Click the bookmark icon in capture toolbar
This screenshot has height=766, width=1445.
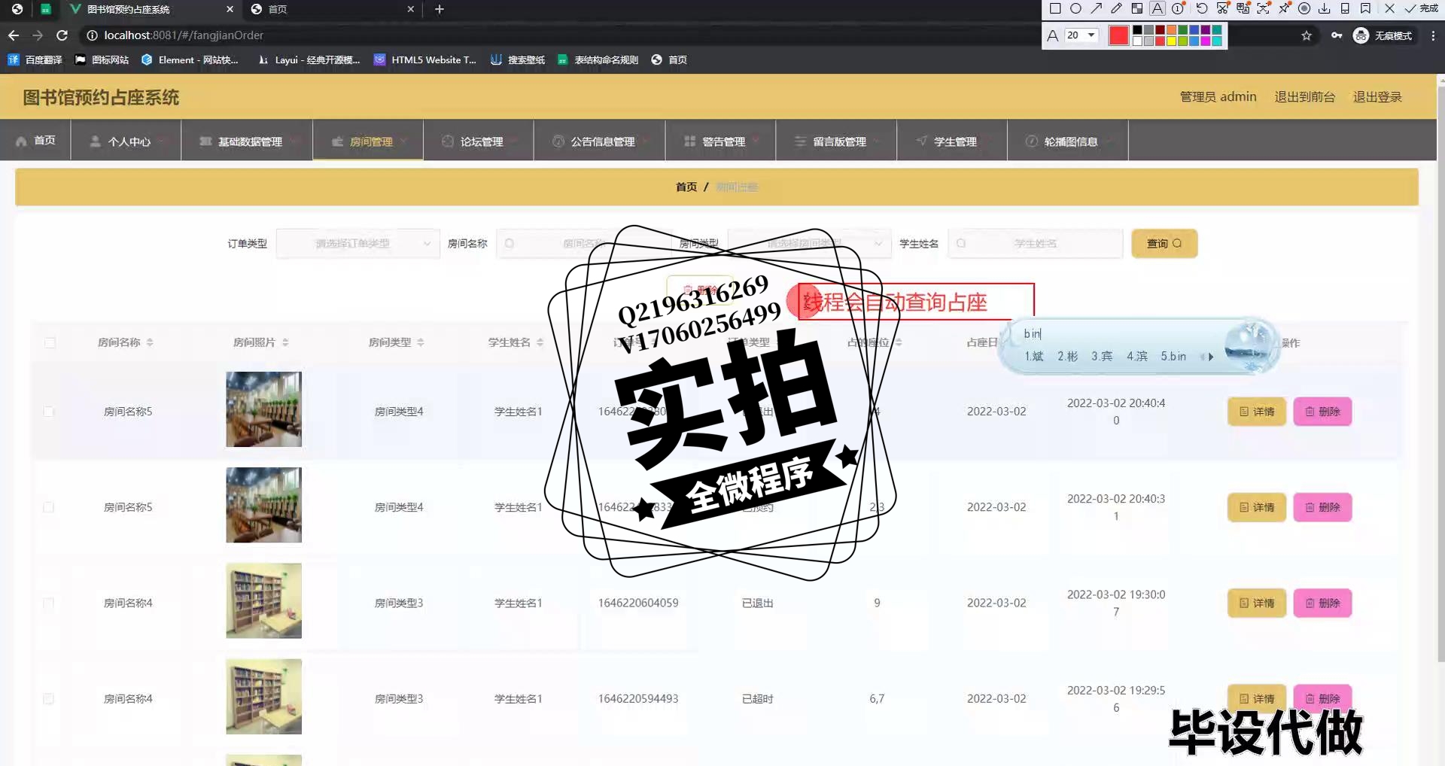[1365, 9]
